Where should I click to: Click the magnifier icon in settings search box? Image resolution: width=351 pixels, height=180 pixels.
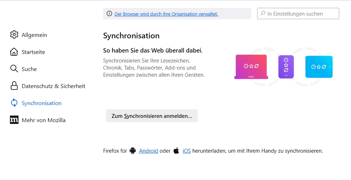click(263, 14)
